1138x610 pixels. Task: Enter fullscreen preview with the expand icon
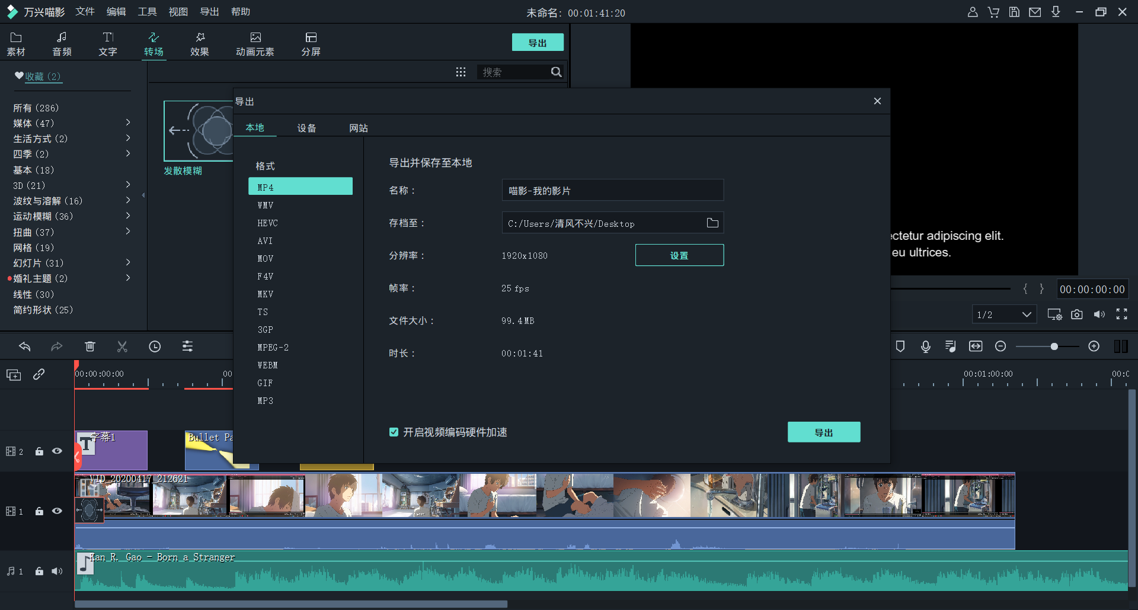pyautogui.click(x=1122, y=314)
